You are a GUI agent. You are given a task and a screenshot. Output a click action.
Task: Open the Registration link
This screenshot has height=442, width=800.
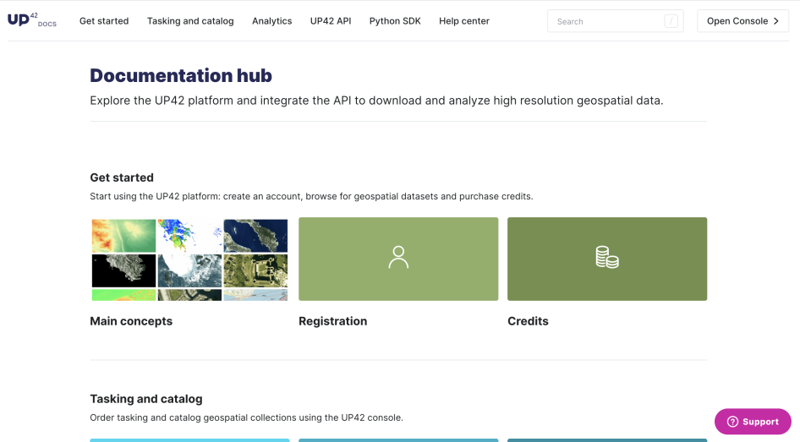point(332,321)
